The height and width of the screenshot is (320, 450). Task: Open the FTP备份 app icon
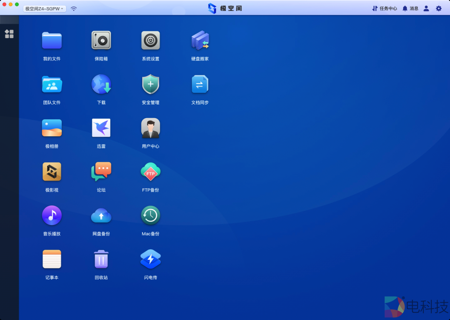coord(151,172)
